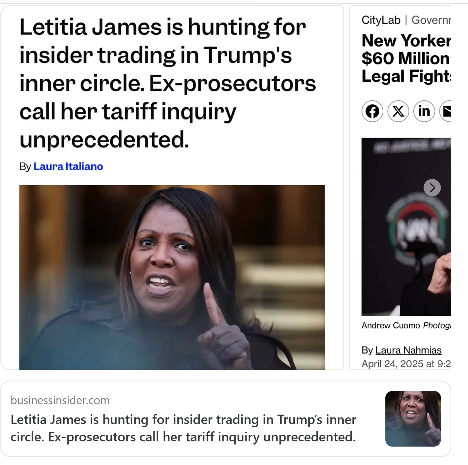Viewport: 468px width, 465px height.
Task: Open CityLab section link
Action: 381,20
